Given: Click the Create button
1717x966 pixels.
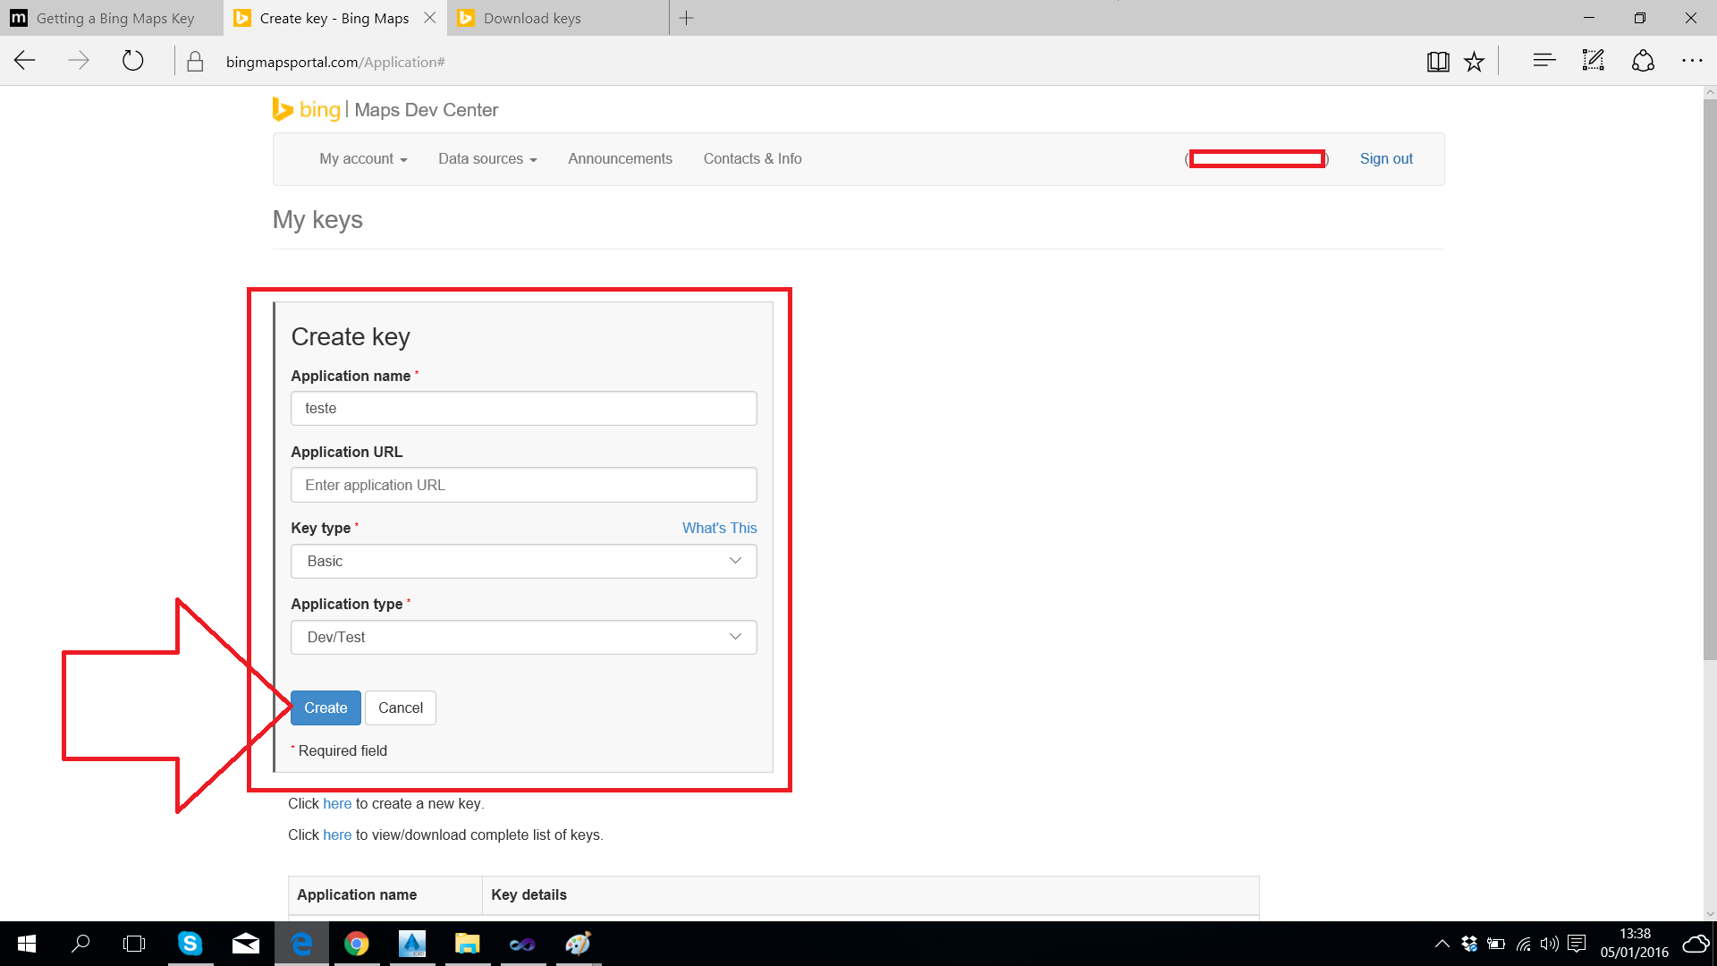Looking at the screenshot, I should tap(326, 708).
